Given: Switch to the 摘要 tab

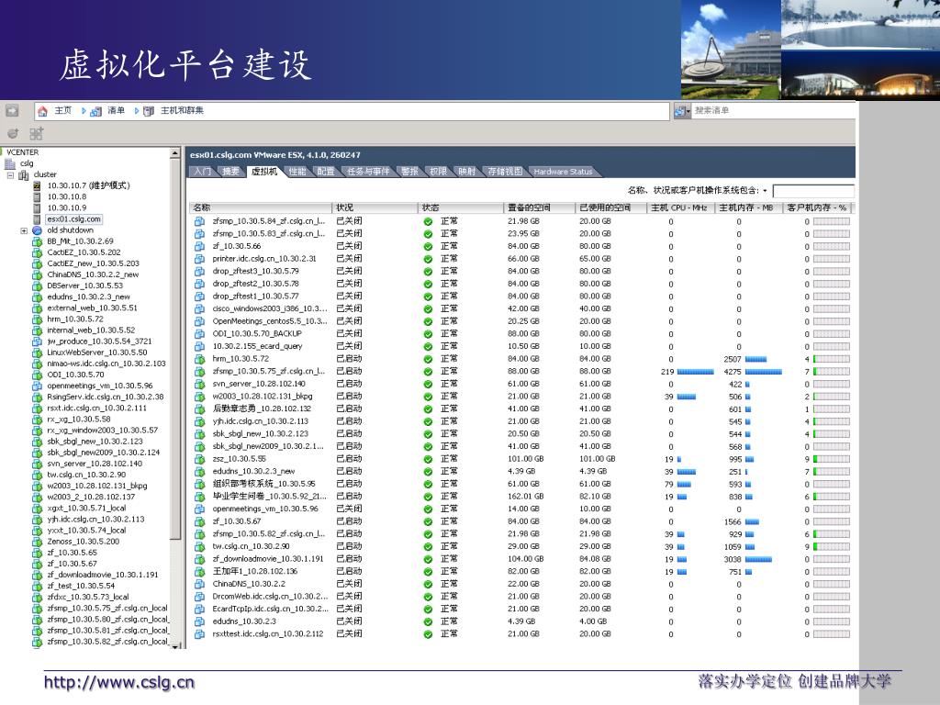Looking at the screenshot, I should pyautogui.click(x=230, y=172).
